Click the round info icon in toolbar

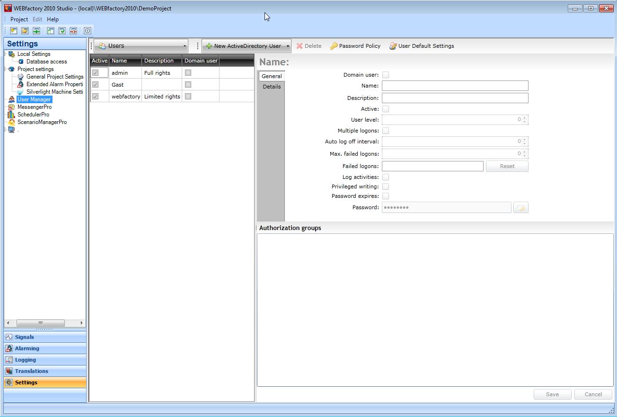pos(88,31)
